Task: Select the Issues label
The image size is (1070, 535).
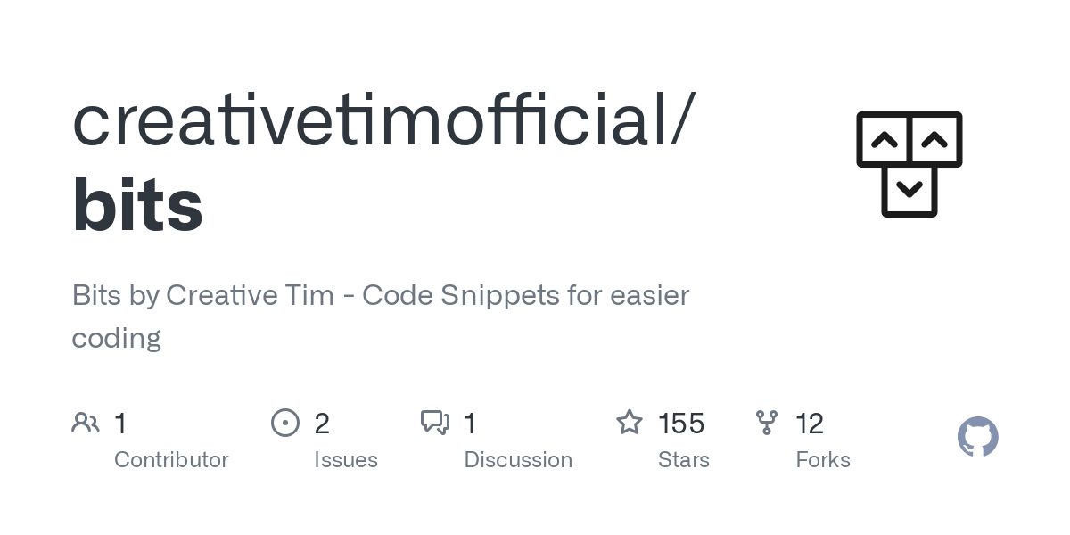Action: tap(346, 460)
